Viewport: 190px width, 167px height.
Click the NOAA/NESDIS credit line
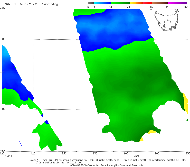[106, 165]
